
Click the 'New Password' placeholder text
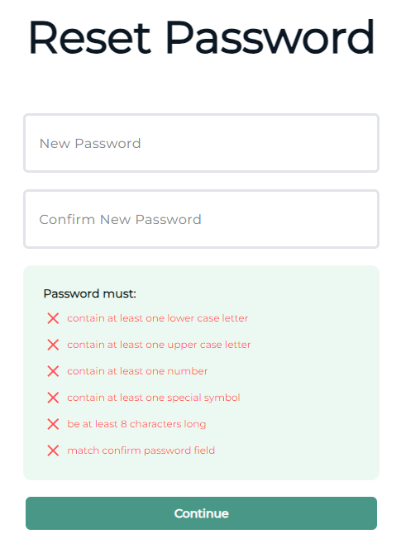(x=90, y=144)
